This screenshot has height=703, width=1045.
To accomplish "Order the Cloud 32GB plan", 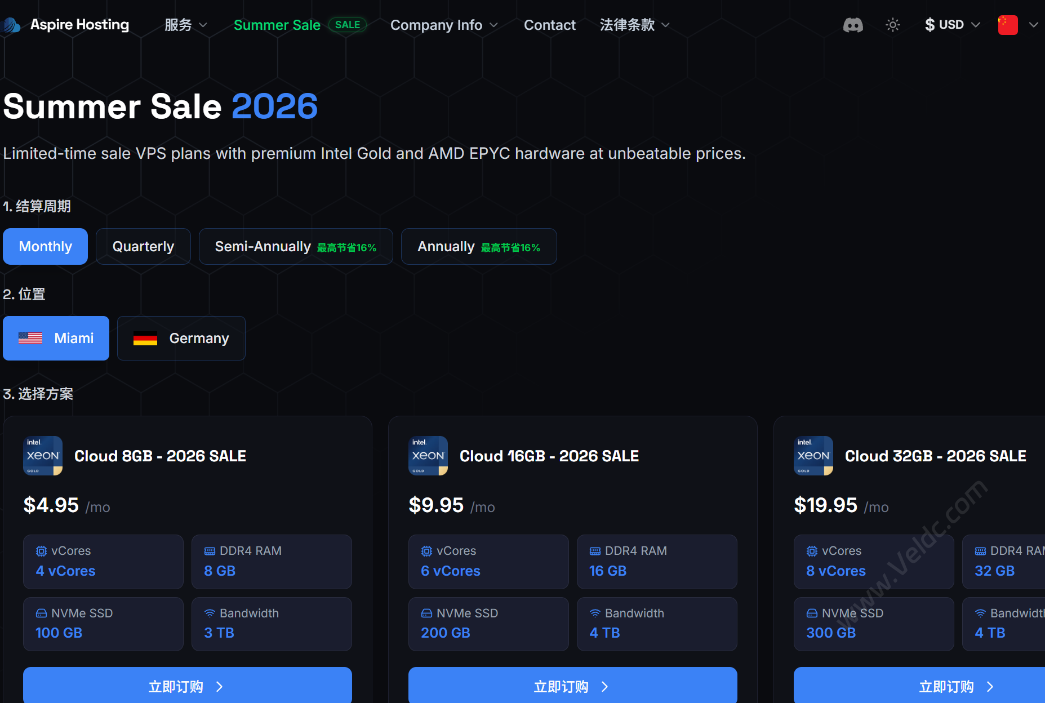I will pos(919,686).
